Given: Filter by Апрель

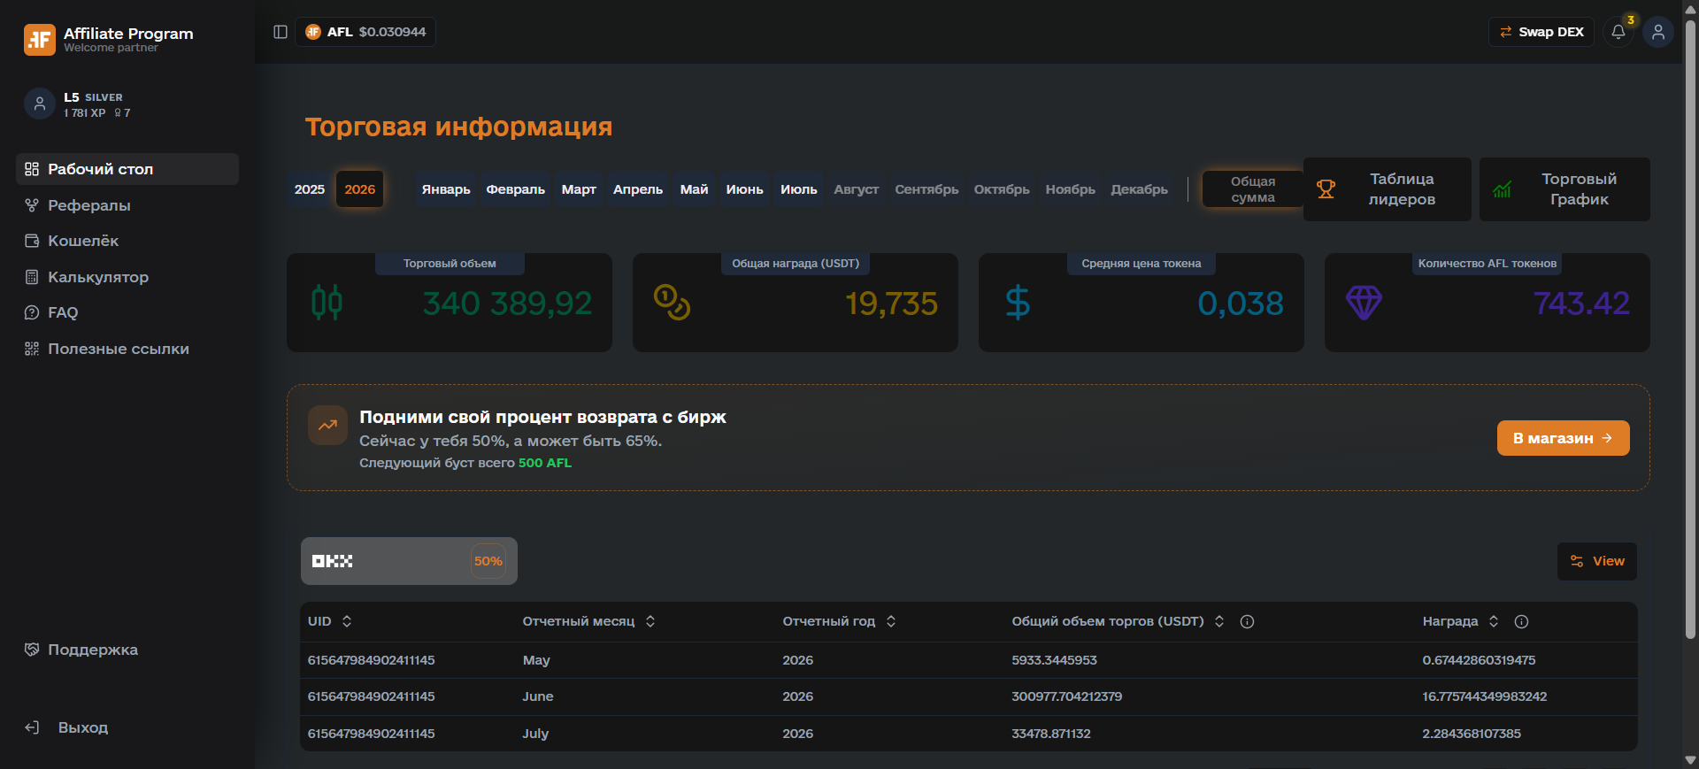Looking at the screenshot, I should pyautogui.click(x=638, y=189).
